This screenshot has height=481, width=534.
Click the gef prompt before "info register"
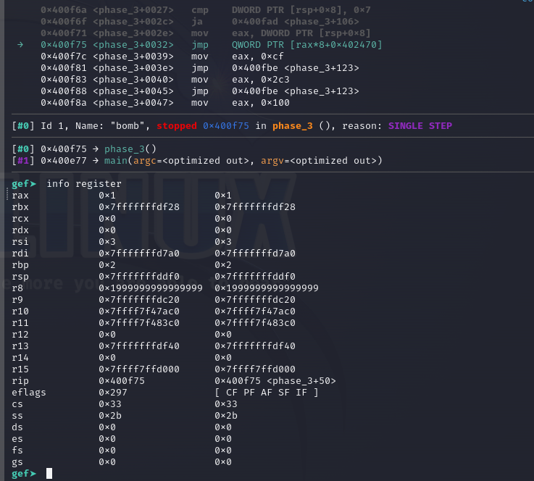[24, 184]
